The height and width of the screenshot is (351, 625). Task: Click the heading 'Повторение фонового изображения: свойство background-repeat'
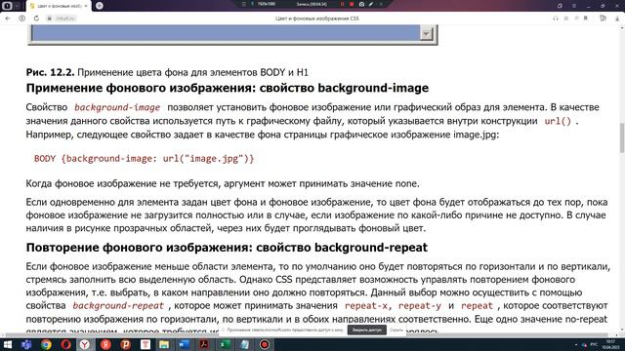227,248
